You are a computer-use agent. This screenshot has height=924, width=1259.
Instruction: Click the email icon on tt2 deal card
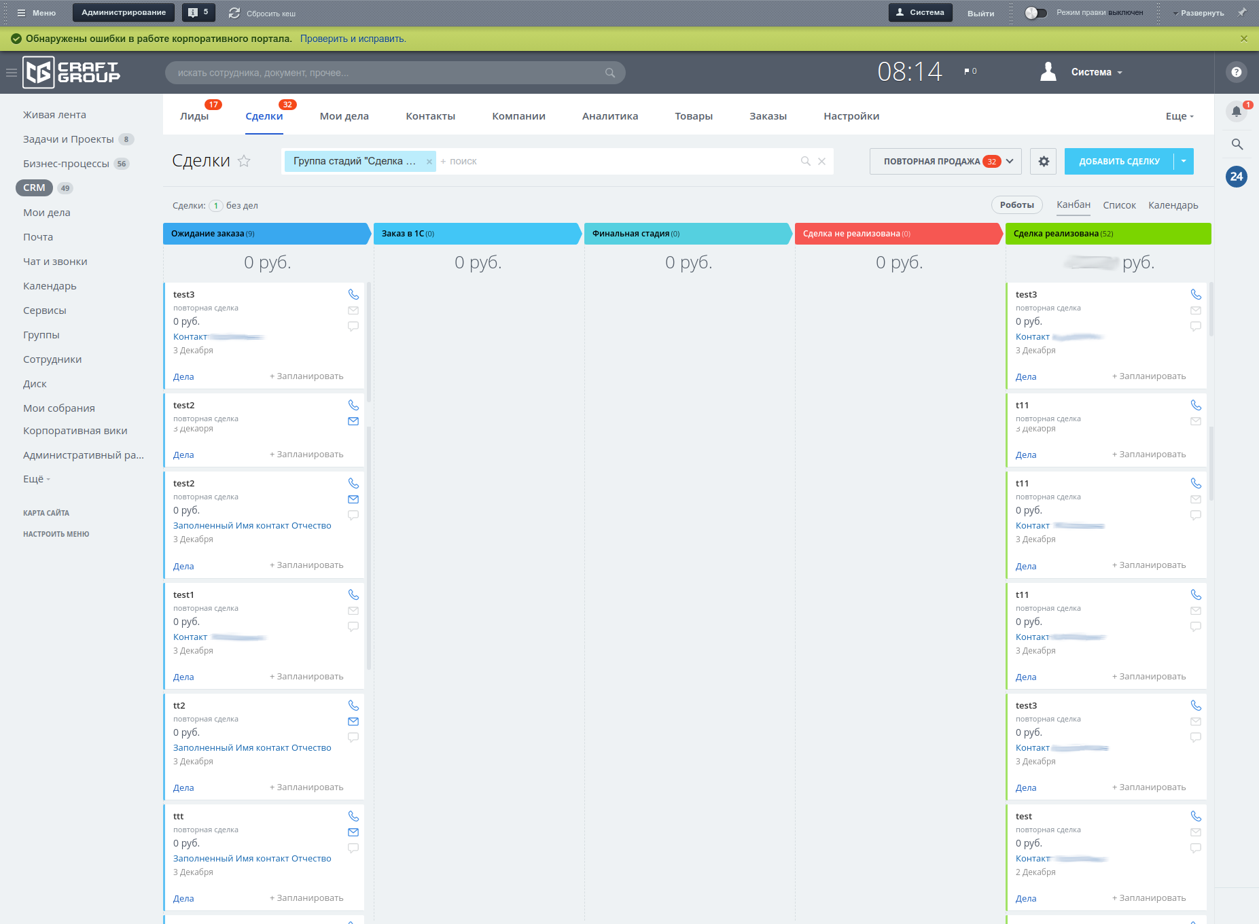[x=353, y=722]
